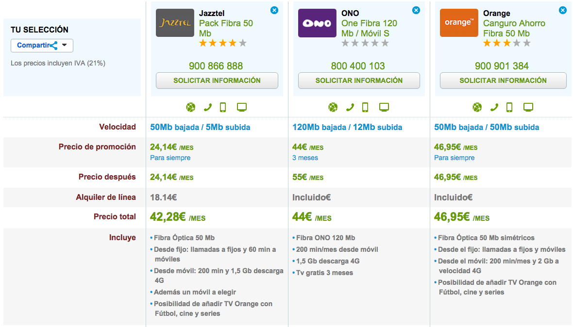This screenshot has width=573, height=327.
Task: Remove ONO offer with blue X icon
Action: 416,10
